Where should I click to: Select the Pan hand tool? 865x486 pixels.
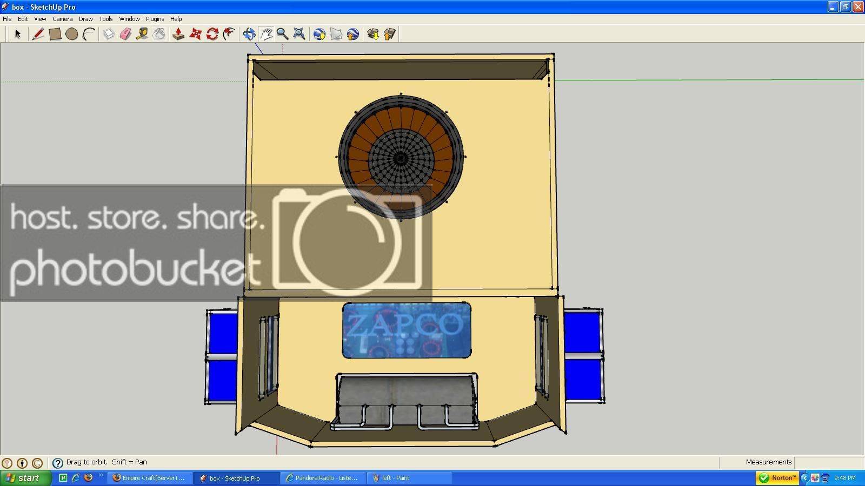point(265,34)
